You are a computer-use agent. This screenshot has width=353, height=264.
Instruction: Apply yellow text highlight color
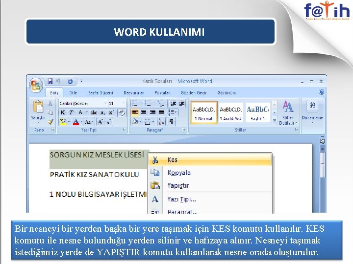click(x=63, y=122)
